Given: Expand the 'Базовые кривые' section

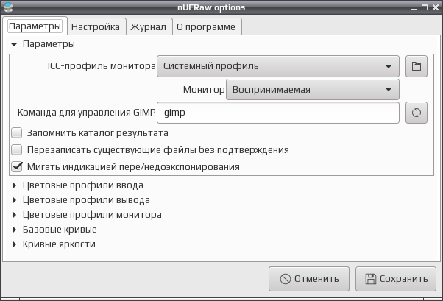Looking at the screenshot, I should [x=14, y=230].
